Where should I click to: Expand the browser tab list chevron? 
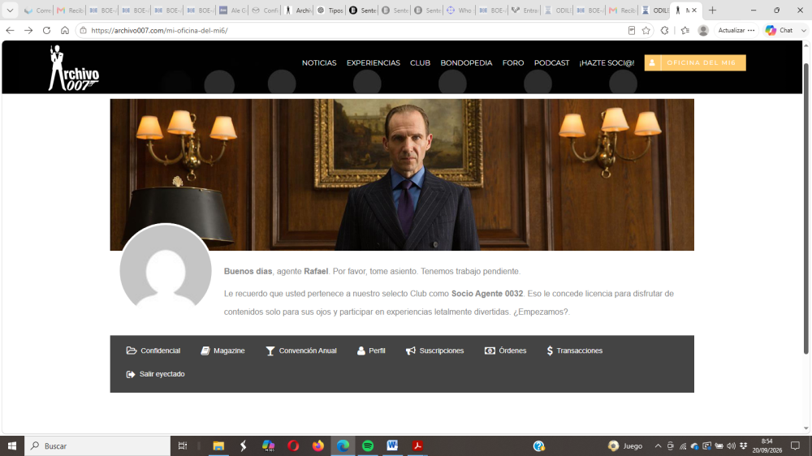pos(10,11)
